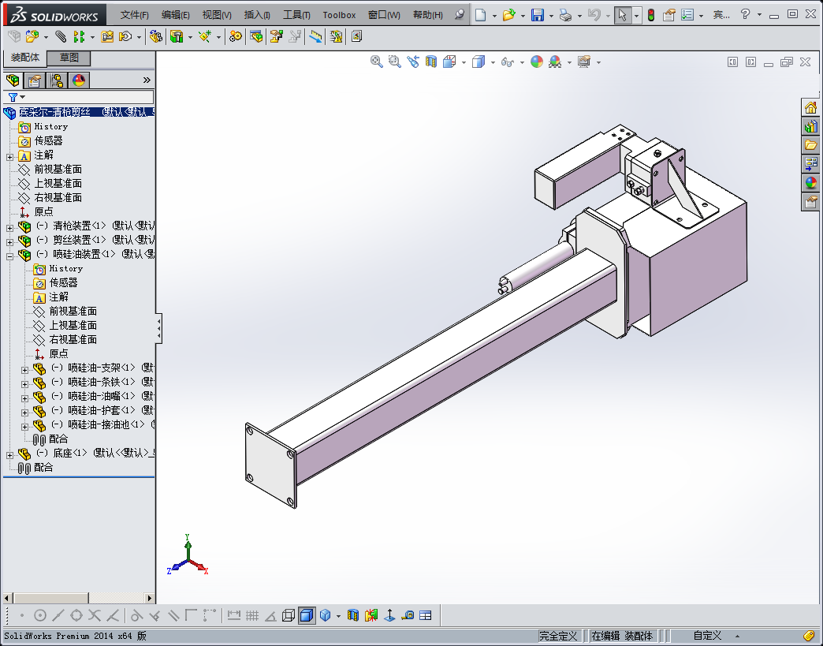Click the Zoom to Area icon
This screenshot has width=823, height=646.
tap(395, 62)
